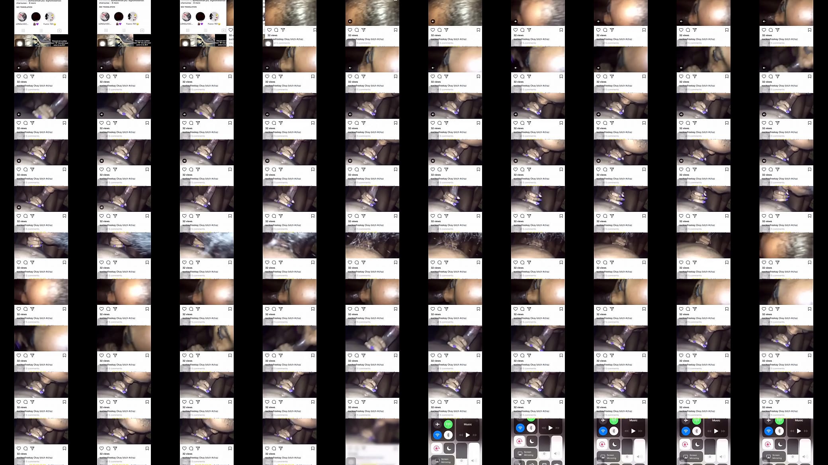828x465 pixels.
Task: Tap the comment bubble icon in the top-left frame
Action: click(x=25, y=76)
